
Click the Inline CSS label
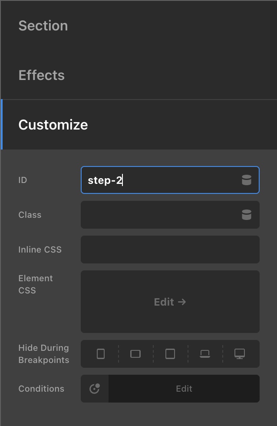[40, 250]
